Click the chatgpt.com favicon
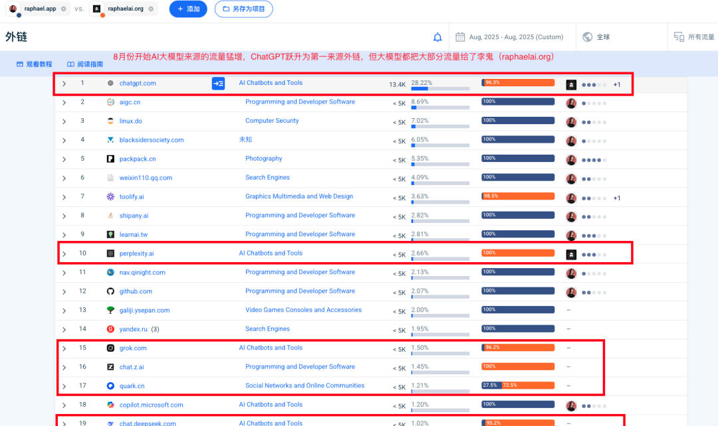Viewport: 718px width, 426px height. pyautogui.click(x=110, y=83)
